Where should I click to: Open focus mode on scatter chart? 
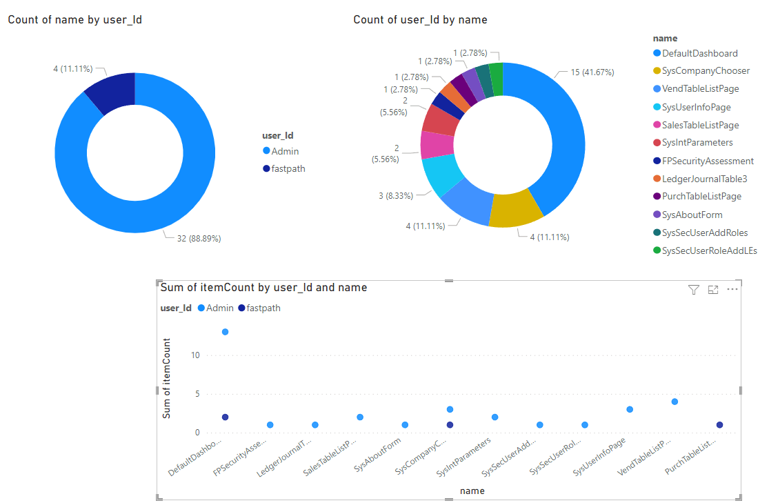click(713, 290)
